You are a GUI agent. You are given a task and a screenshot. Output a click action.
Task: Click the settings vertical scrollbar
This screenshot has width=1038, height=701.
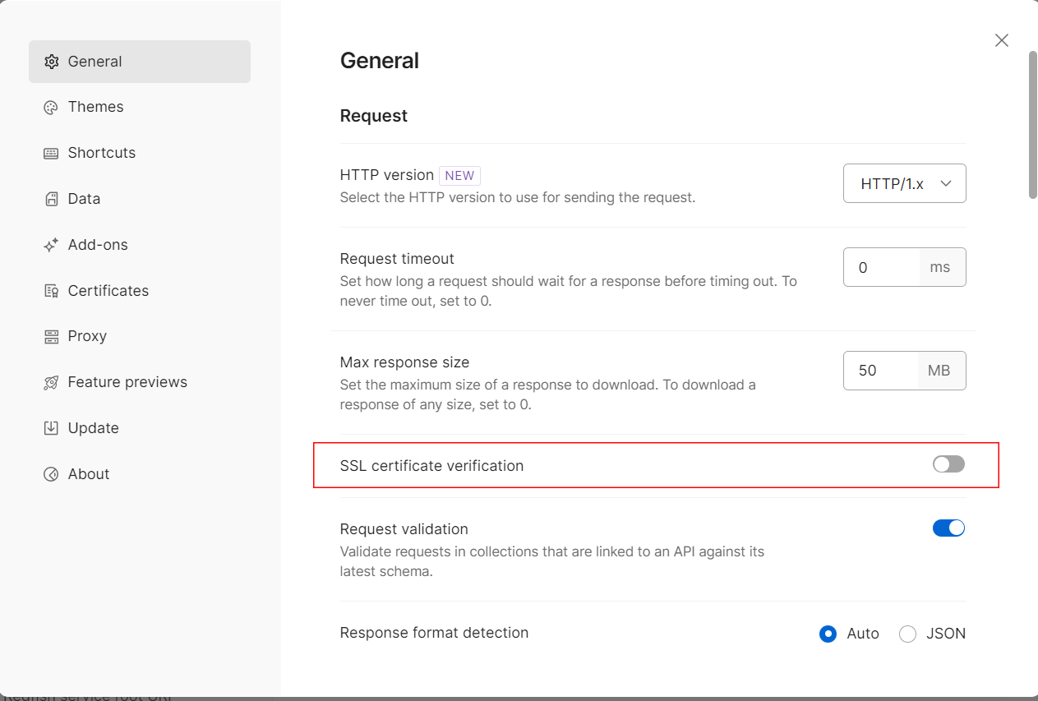(1032, 123)
